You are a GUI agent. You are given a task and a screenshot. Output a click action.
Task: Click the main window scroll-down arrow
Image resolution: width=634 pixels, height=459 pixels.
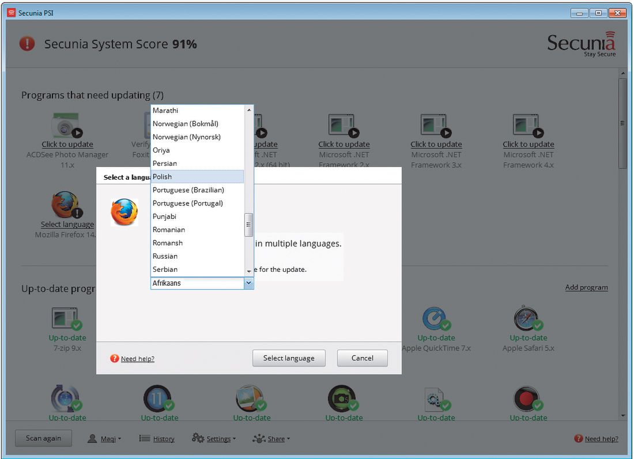click(622, 416)
